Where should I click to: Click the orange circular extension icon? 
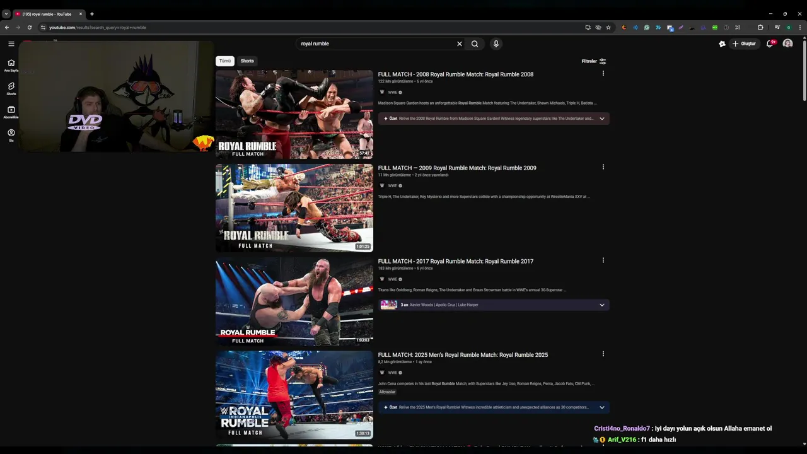coord(624,27)
